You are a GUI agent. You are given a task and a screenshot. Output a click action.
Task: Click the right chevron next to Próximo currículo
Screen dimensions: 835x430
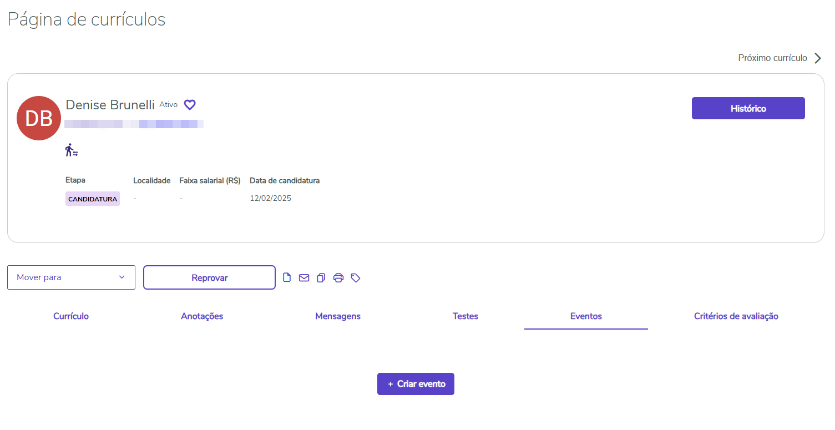coord(817,58)
